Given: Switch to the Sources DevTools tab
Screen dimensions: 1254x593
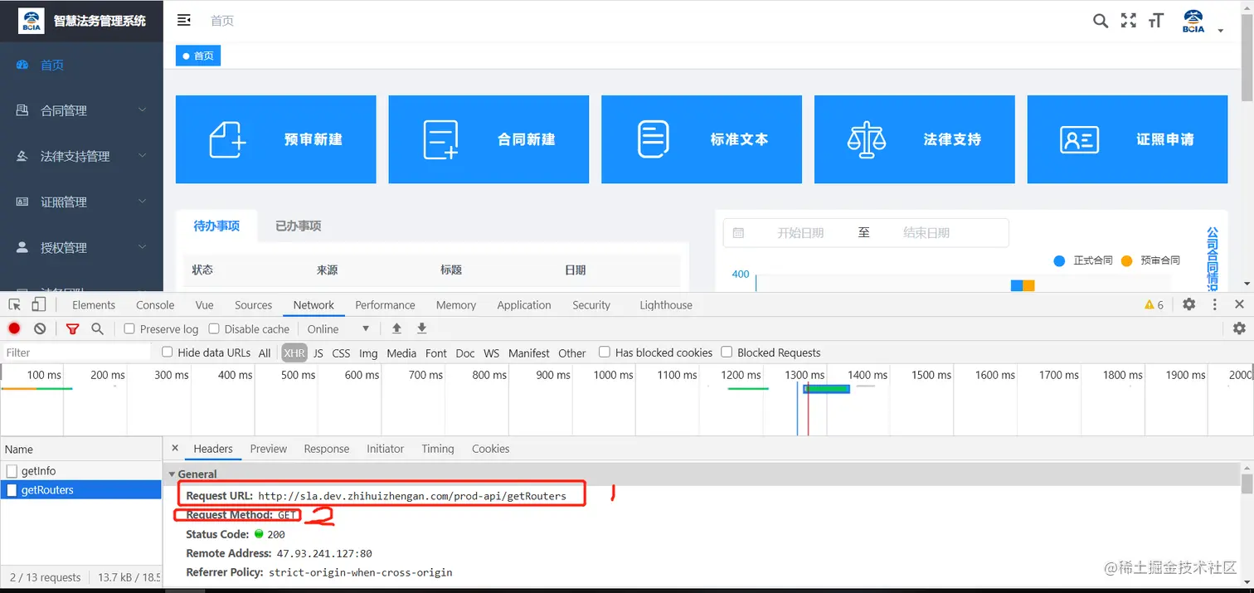Looking at the screenshot, I should click(254, 304).
